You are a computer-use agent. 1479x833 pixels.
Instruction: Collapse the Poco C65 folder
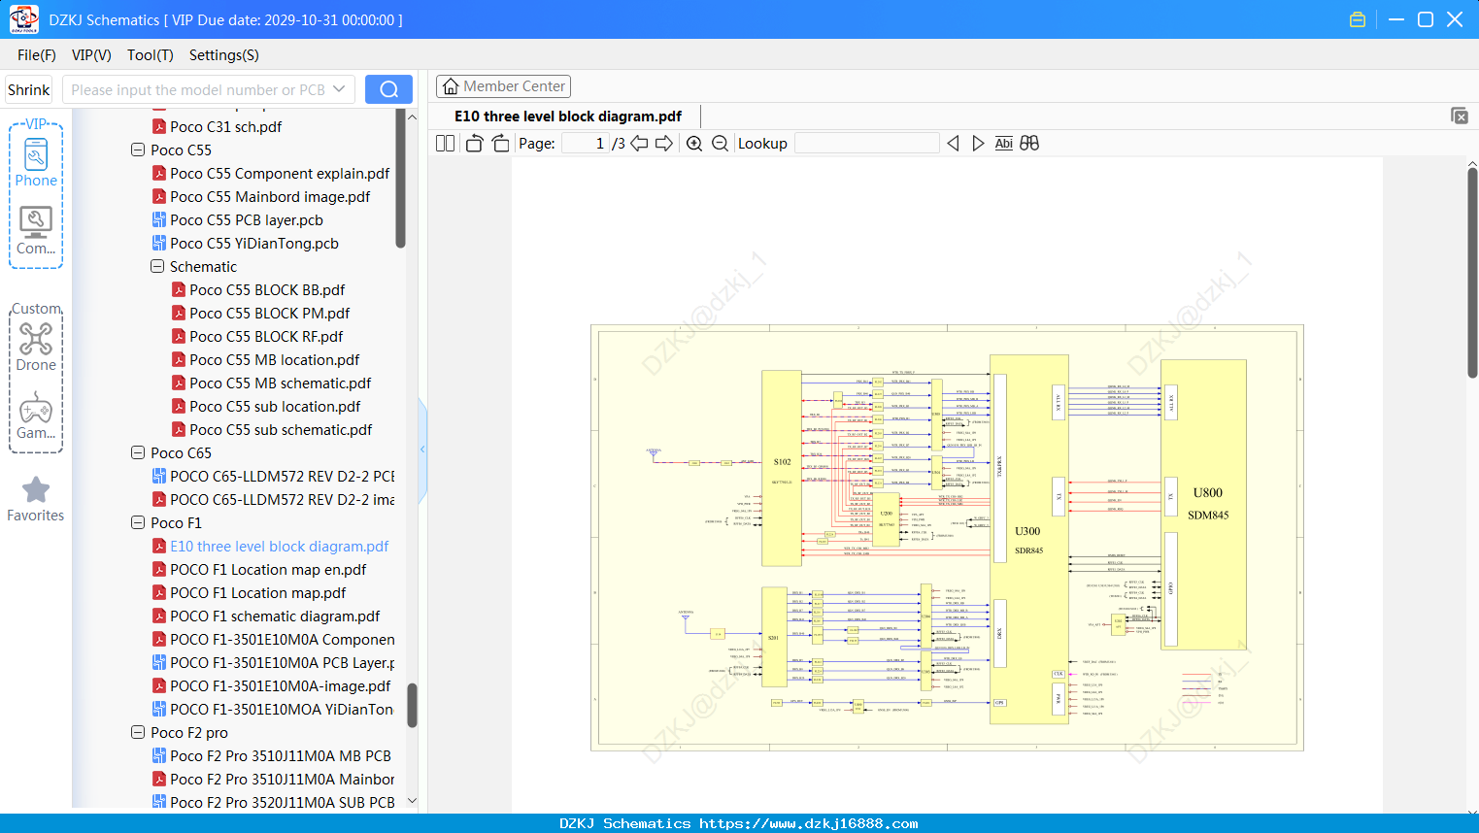pos(138,453)
